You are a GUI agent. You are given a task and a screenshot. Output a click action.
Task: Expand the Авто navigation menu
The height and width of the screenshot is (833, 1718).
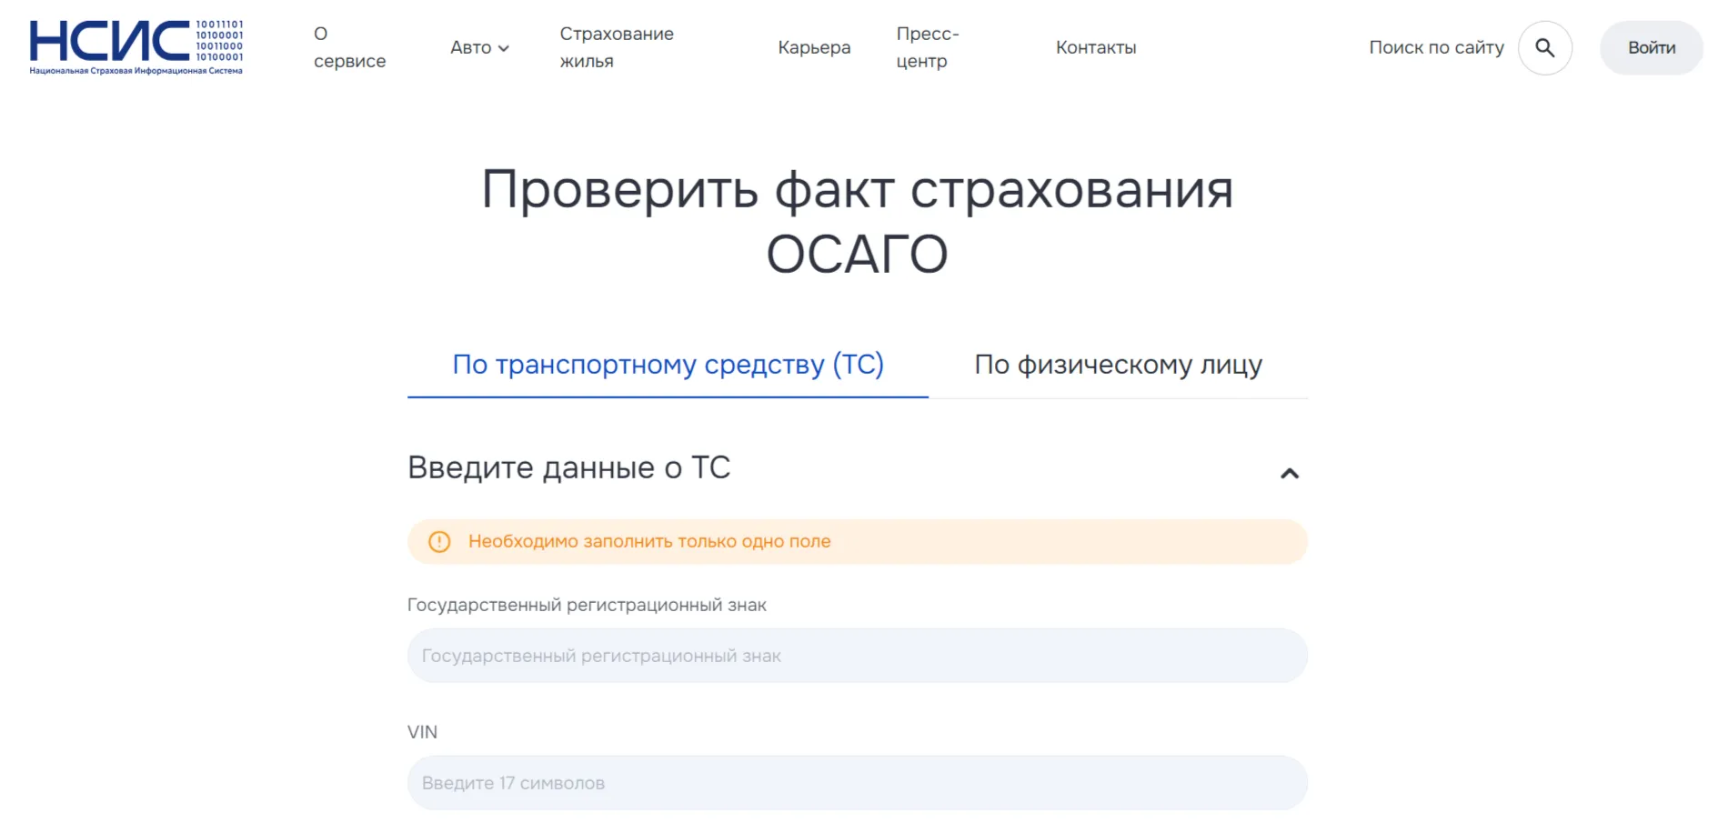pos(472,47)
